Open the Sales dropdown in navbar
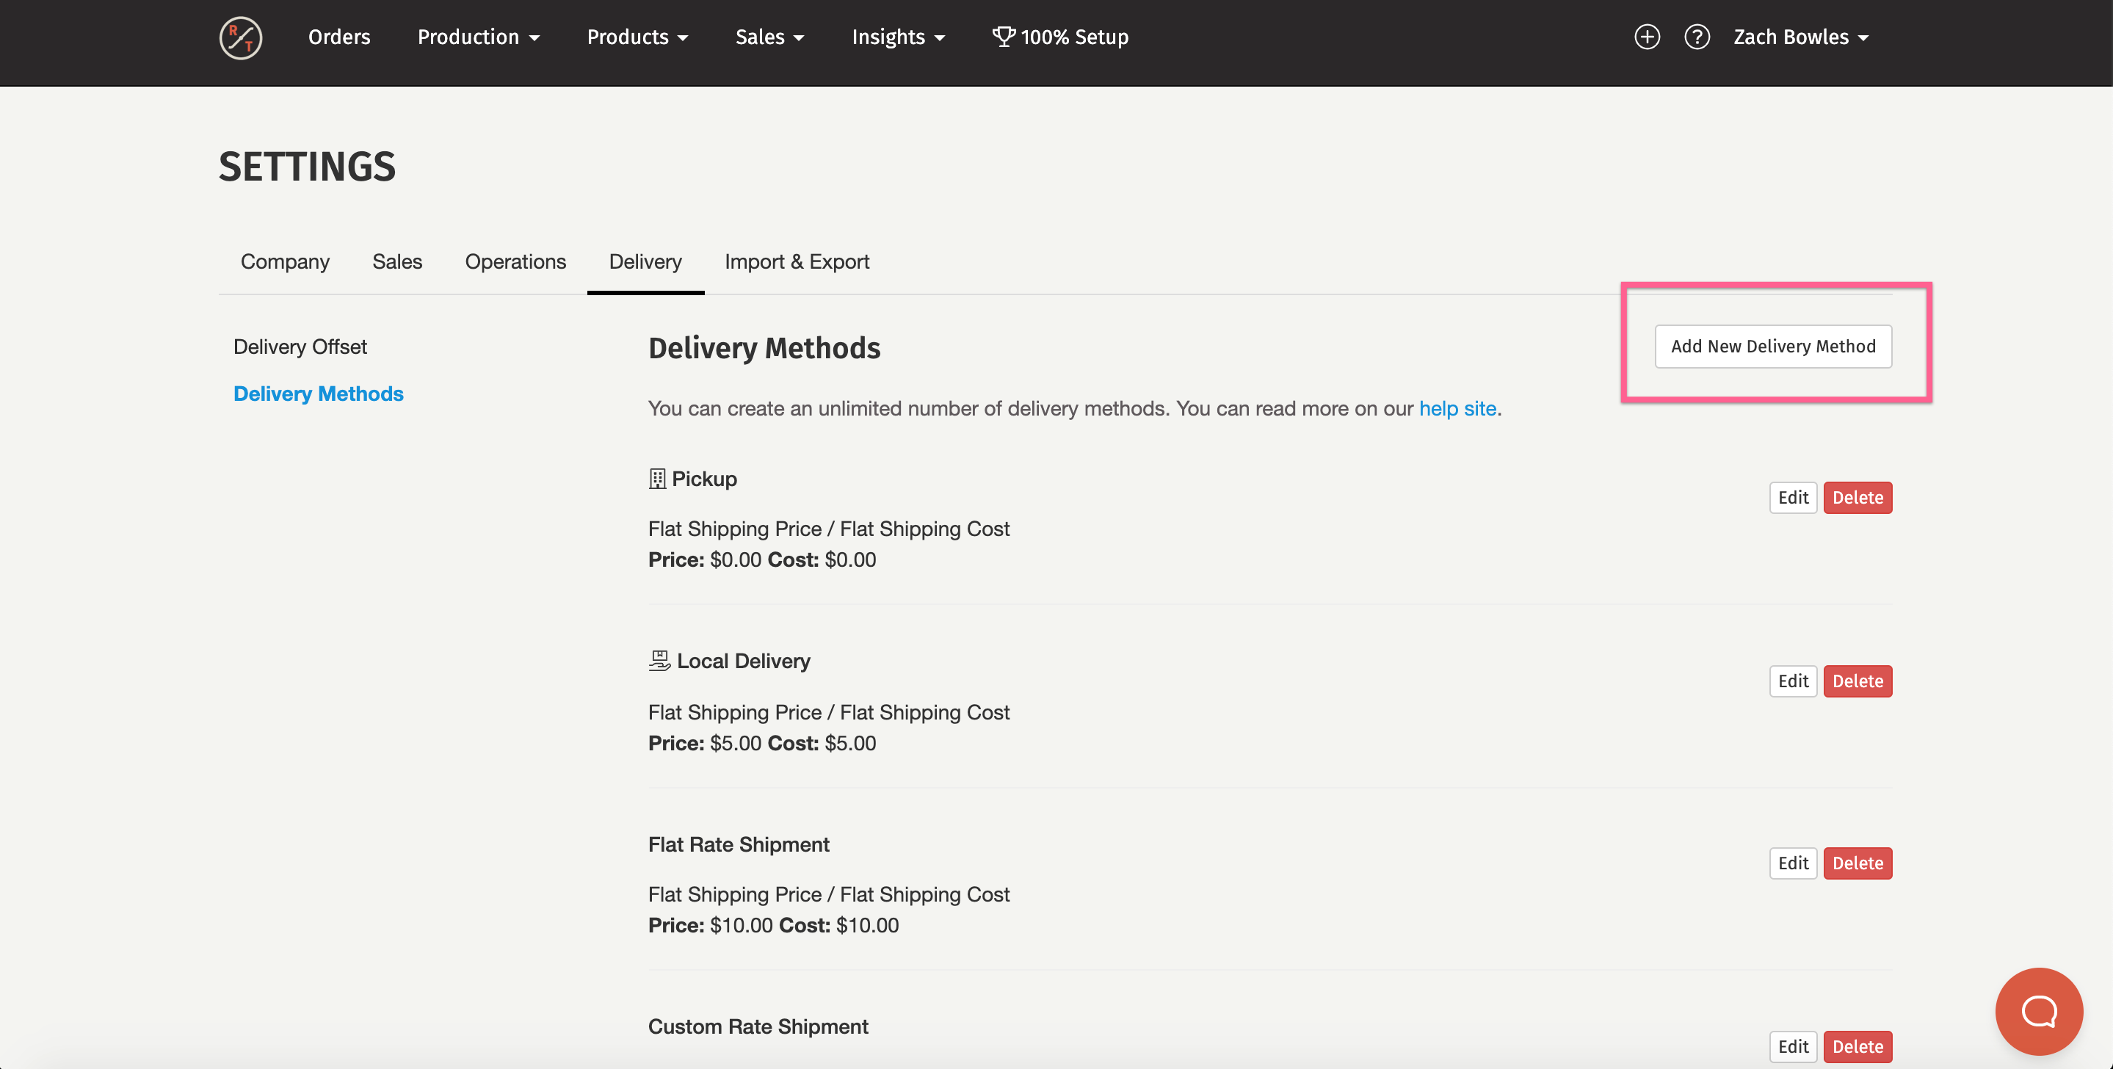The height and width of the screenshot is (1069, 2113). pyautogui.click(x=769, y=37)
